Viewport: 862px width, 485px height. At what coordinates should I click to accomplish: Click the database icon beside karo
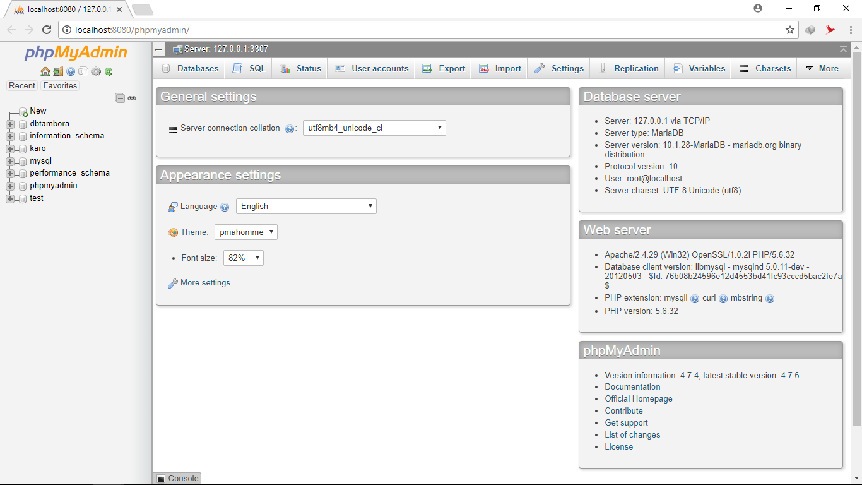coord(23,148)
